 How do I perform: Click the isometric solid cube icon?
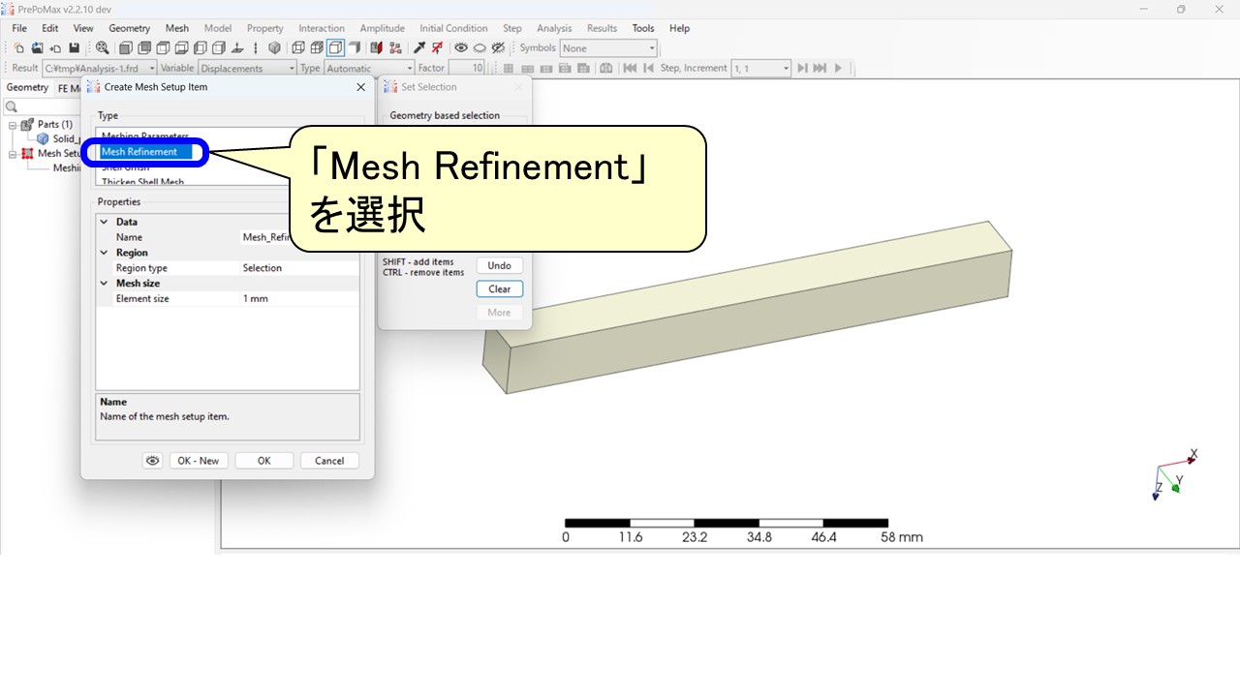coord(274,47)
